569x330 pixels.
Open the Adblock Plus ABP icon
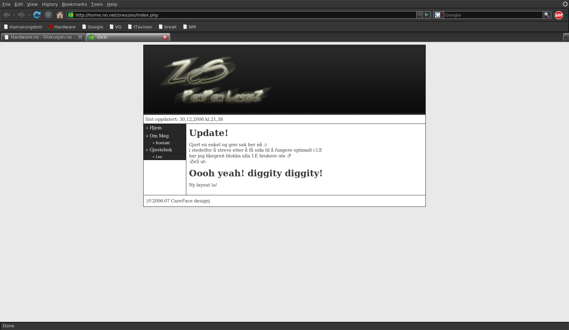[559, 15]
